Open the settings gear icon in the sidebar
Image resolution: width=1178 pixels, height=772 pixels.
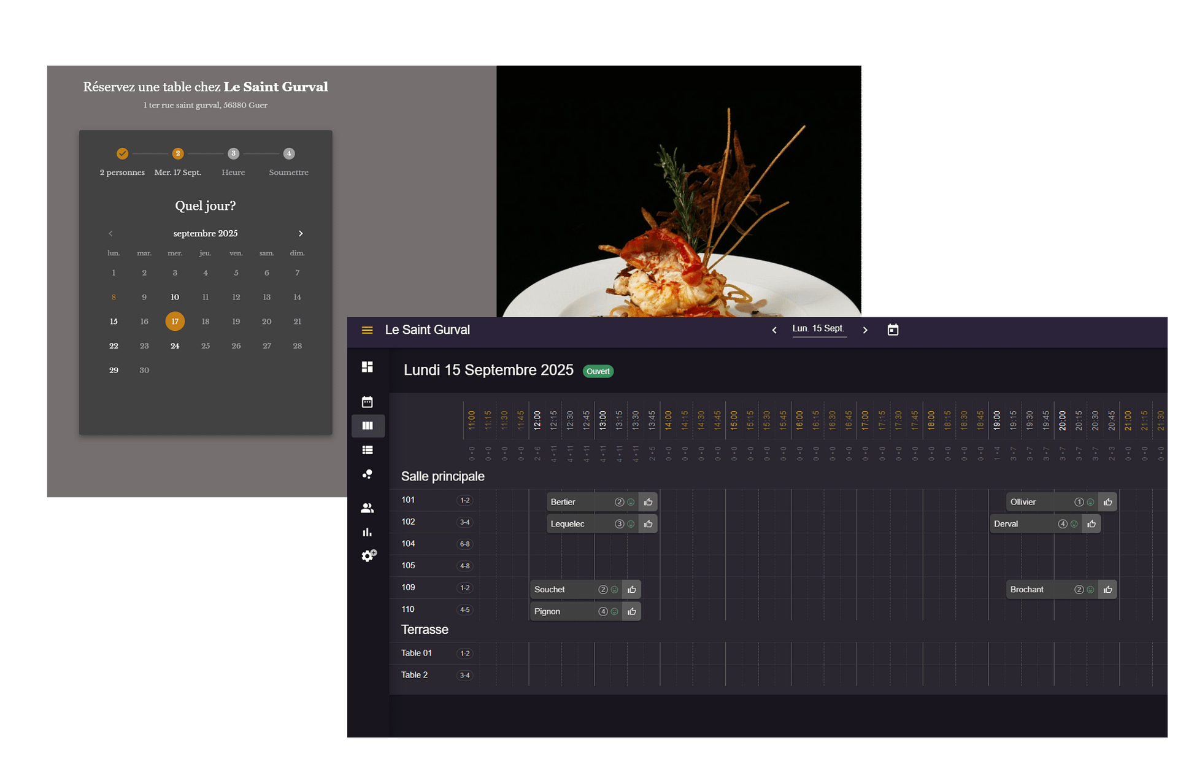[x=368, y=556]
